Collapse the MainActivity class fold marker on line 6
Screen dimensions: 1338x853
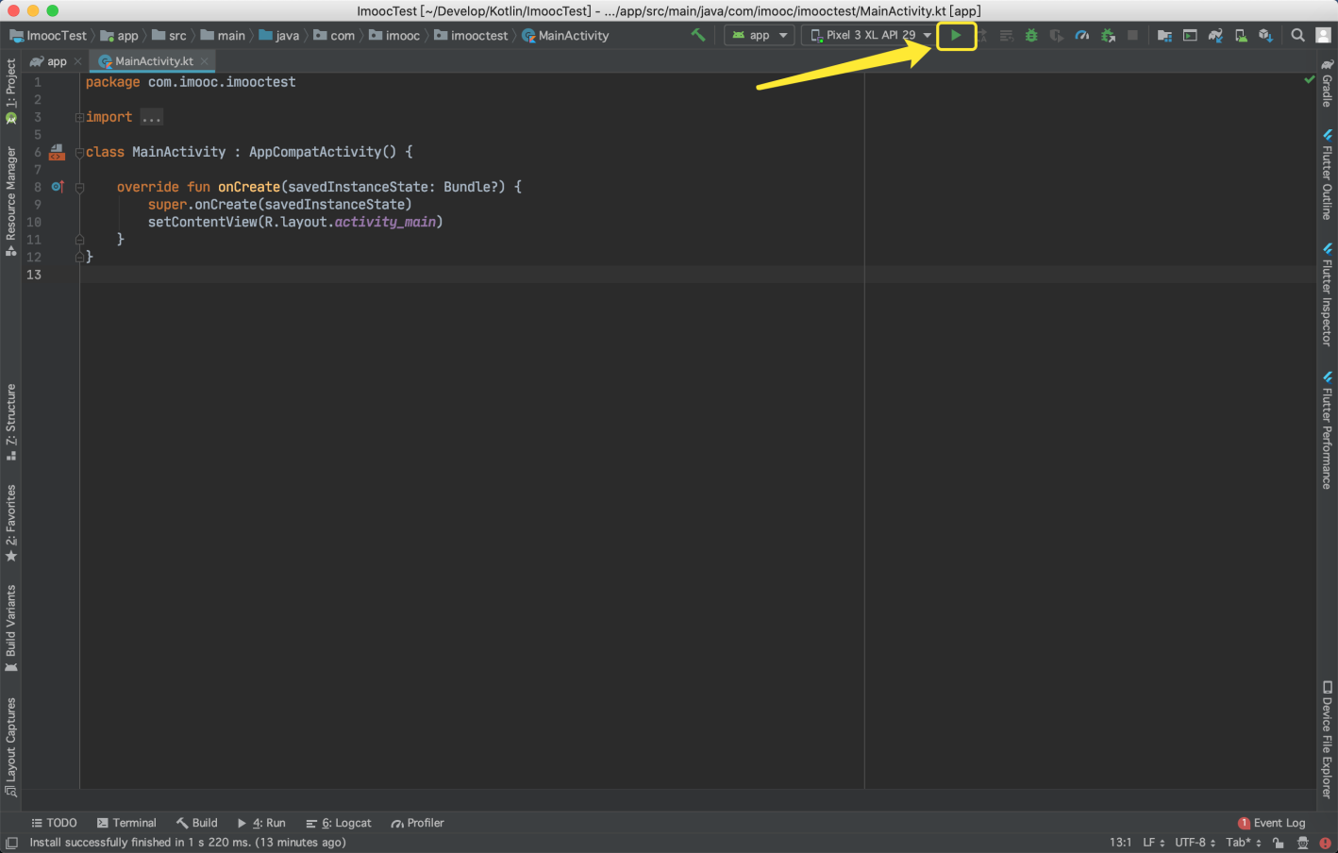tap(79, 152)
